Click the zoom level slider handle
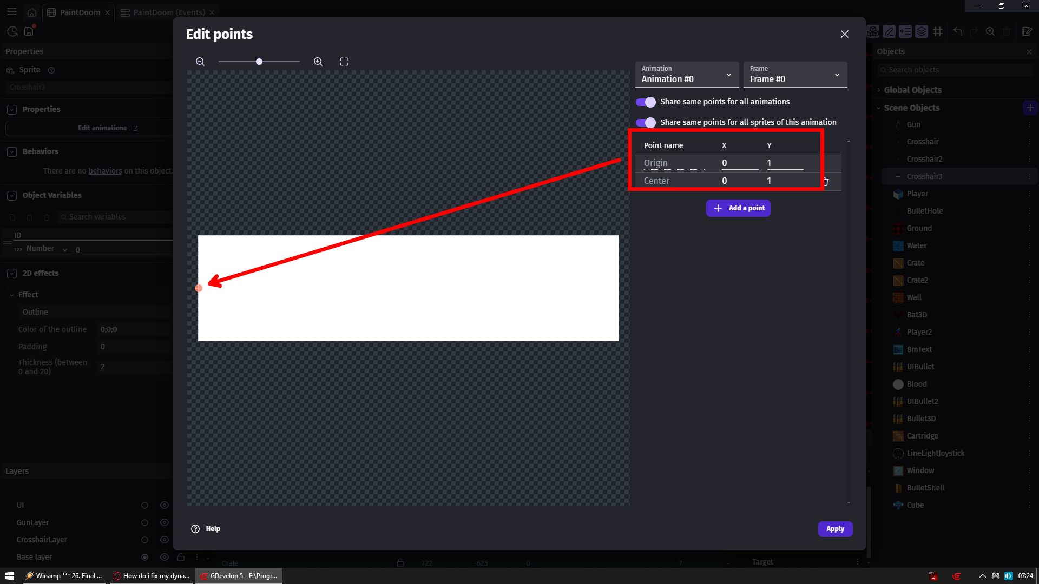The width and height of the screenshot is (1039, 584). [x=259, y=62]
